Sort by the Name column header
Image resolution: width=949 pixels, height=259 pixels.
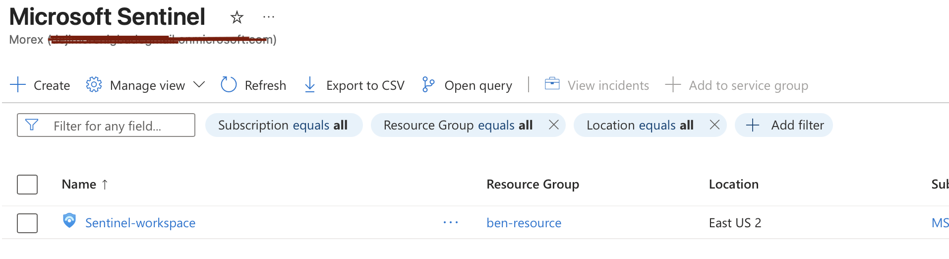[79, 184]
